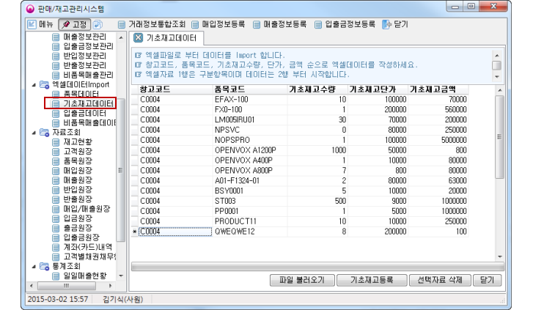Screen dimensions: 533x310
Task: Select 기초재고데이터 in the tree
Action: coord(89,103)
